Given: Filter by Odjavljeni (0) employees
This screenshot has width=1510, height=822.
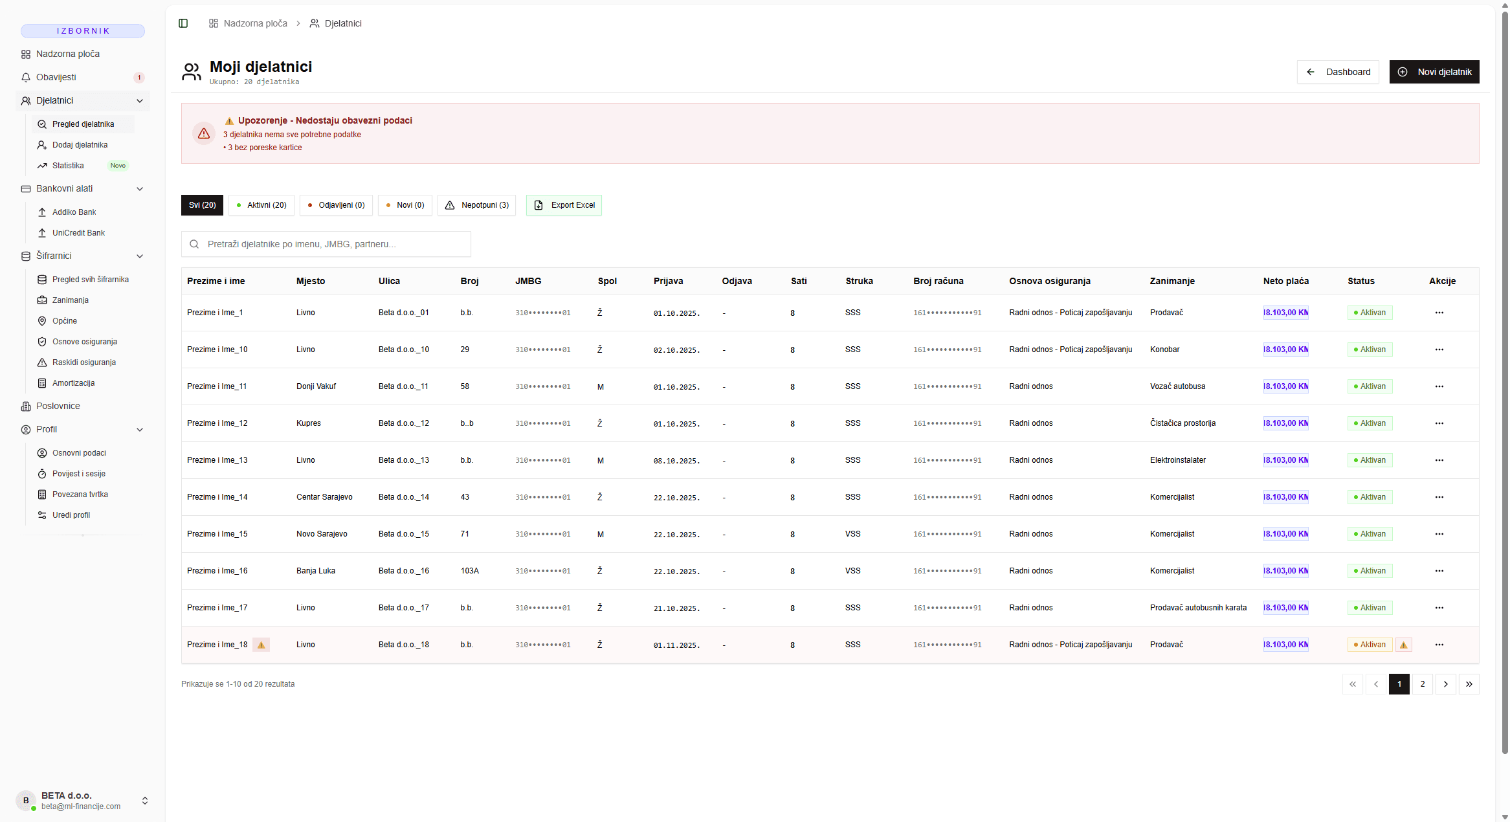Looking at the screenshot, I should click(x=336, y=205).
